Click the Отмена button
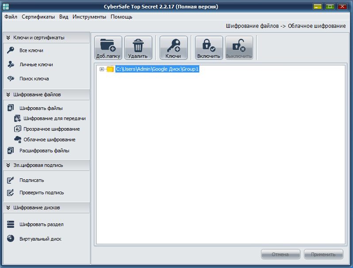The height and width of the screenshot is (268, 353). (x=280, y=254)
